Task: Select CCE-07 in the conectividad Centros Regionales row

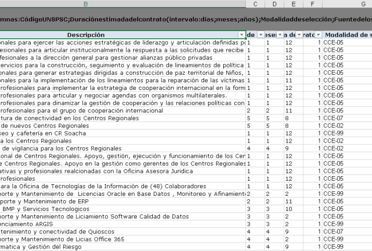Action: 347,118
